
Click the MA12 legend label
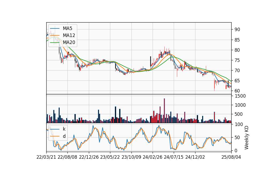coord(69,35)
